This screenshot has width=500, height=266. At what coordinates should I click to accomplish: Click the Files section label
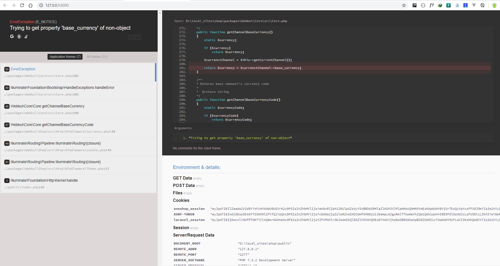coord(178,193)
